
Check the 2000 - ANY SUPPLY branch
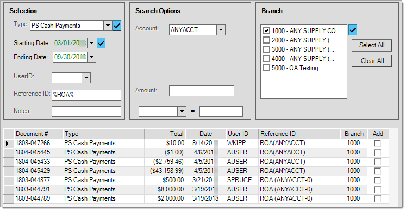(x=266, y=40)
